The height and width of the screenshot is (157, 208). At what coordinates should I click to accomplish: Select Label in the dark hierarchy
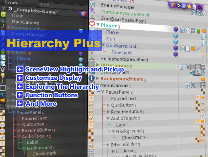click(x=33, y=142)
